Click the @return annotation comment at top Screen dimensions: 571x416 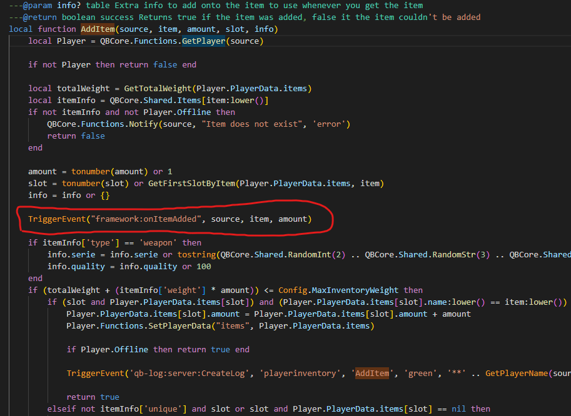coord(31,17)
